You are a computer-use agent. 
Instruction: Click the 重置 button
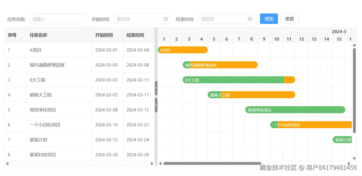[x=289, y=19]
